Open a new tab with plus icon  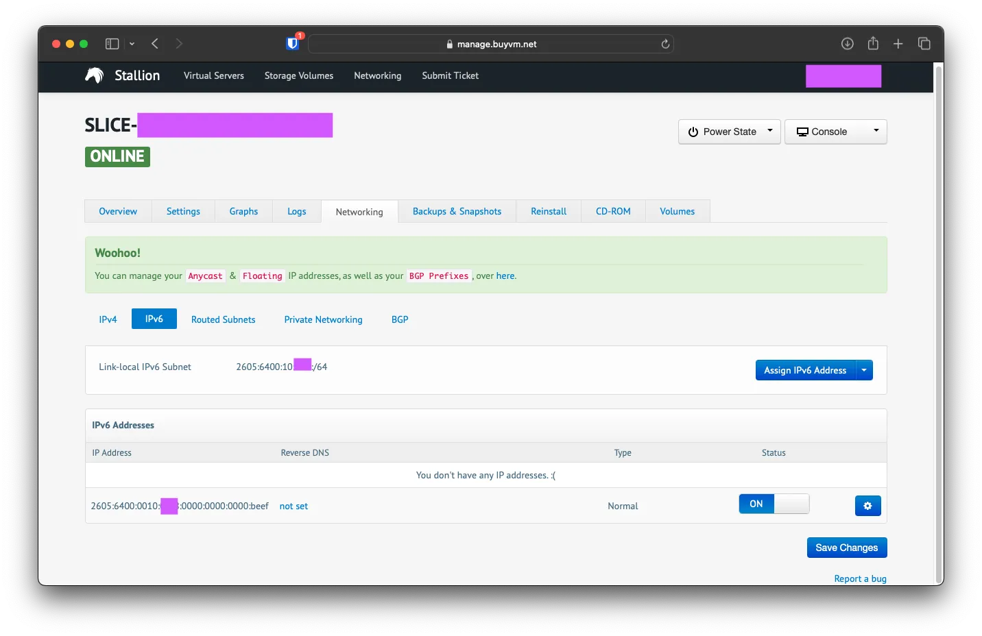coord(898,44)
